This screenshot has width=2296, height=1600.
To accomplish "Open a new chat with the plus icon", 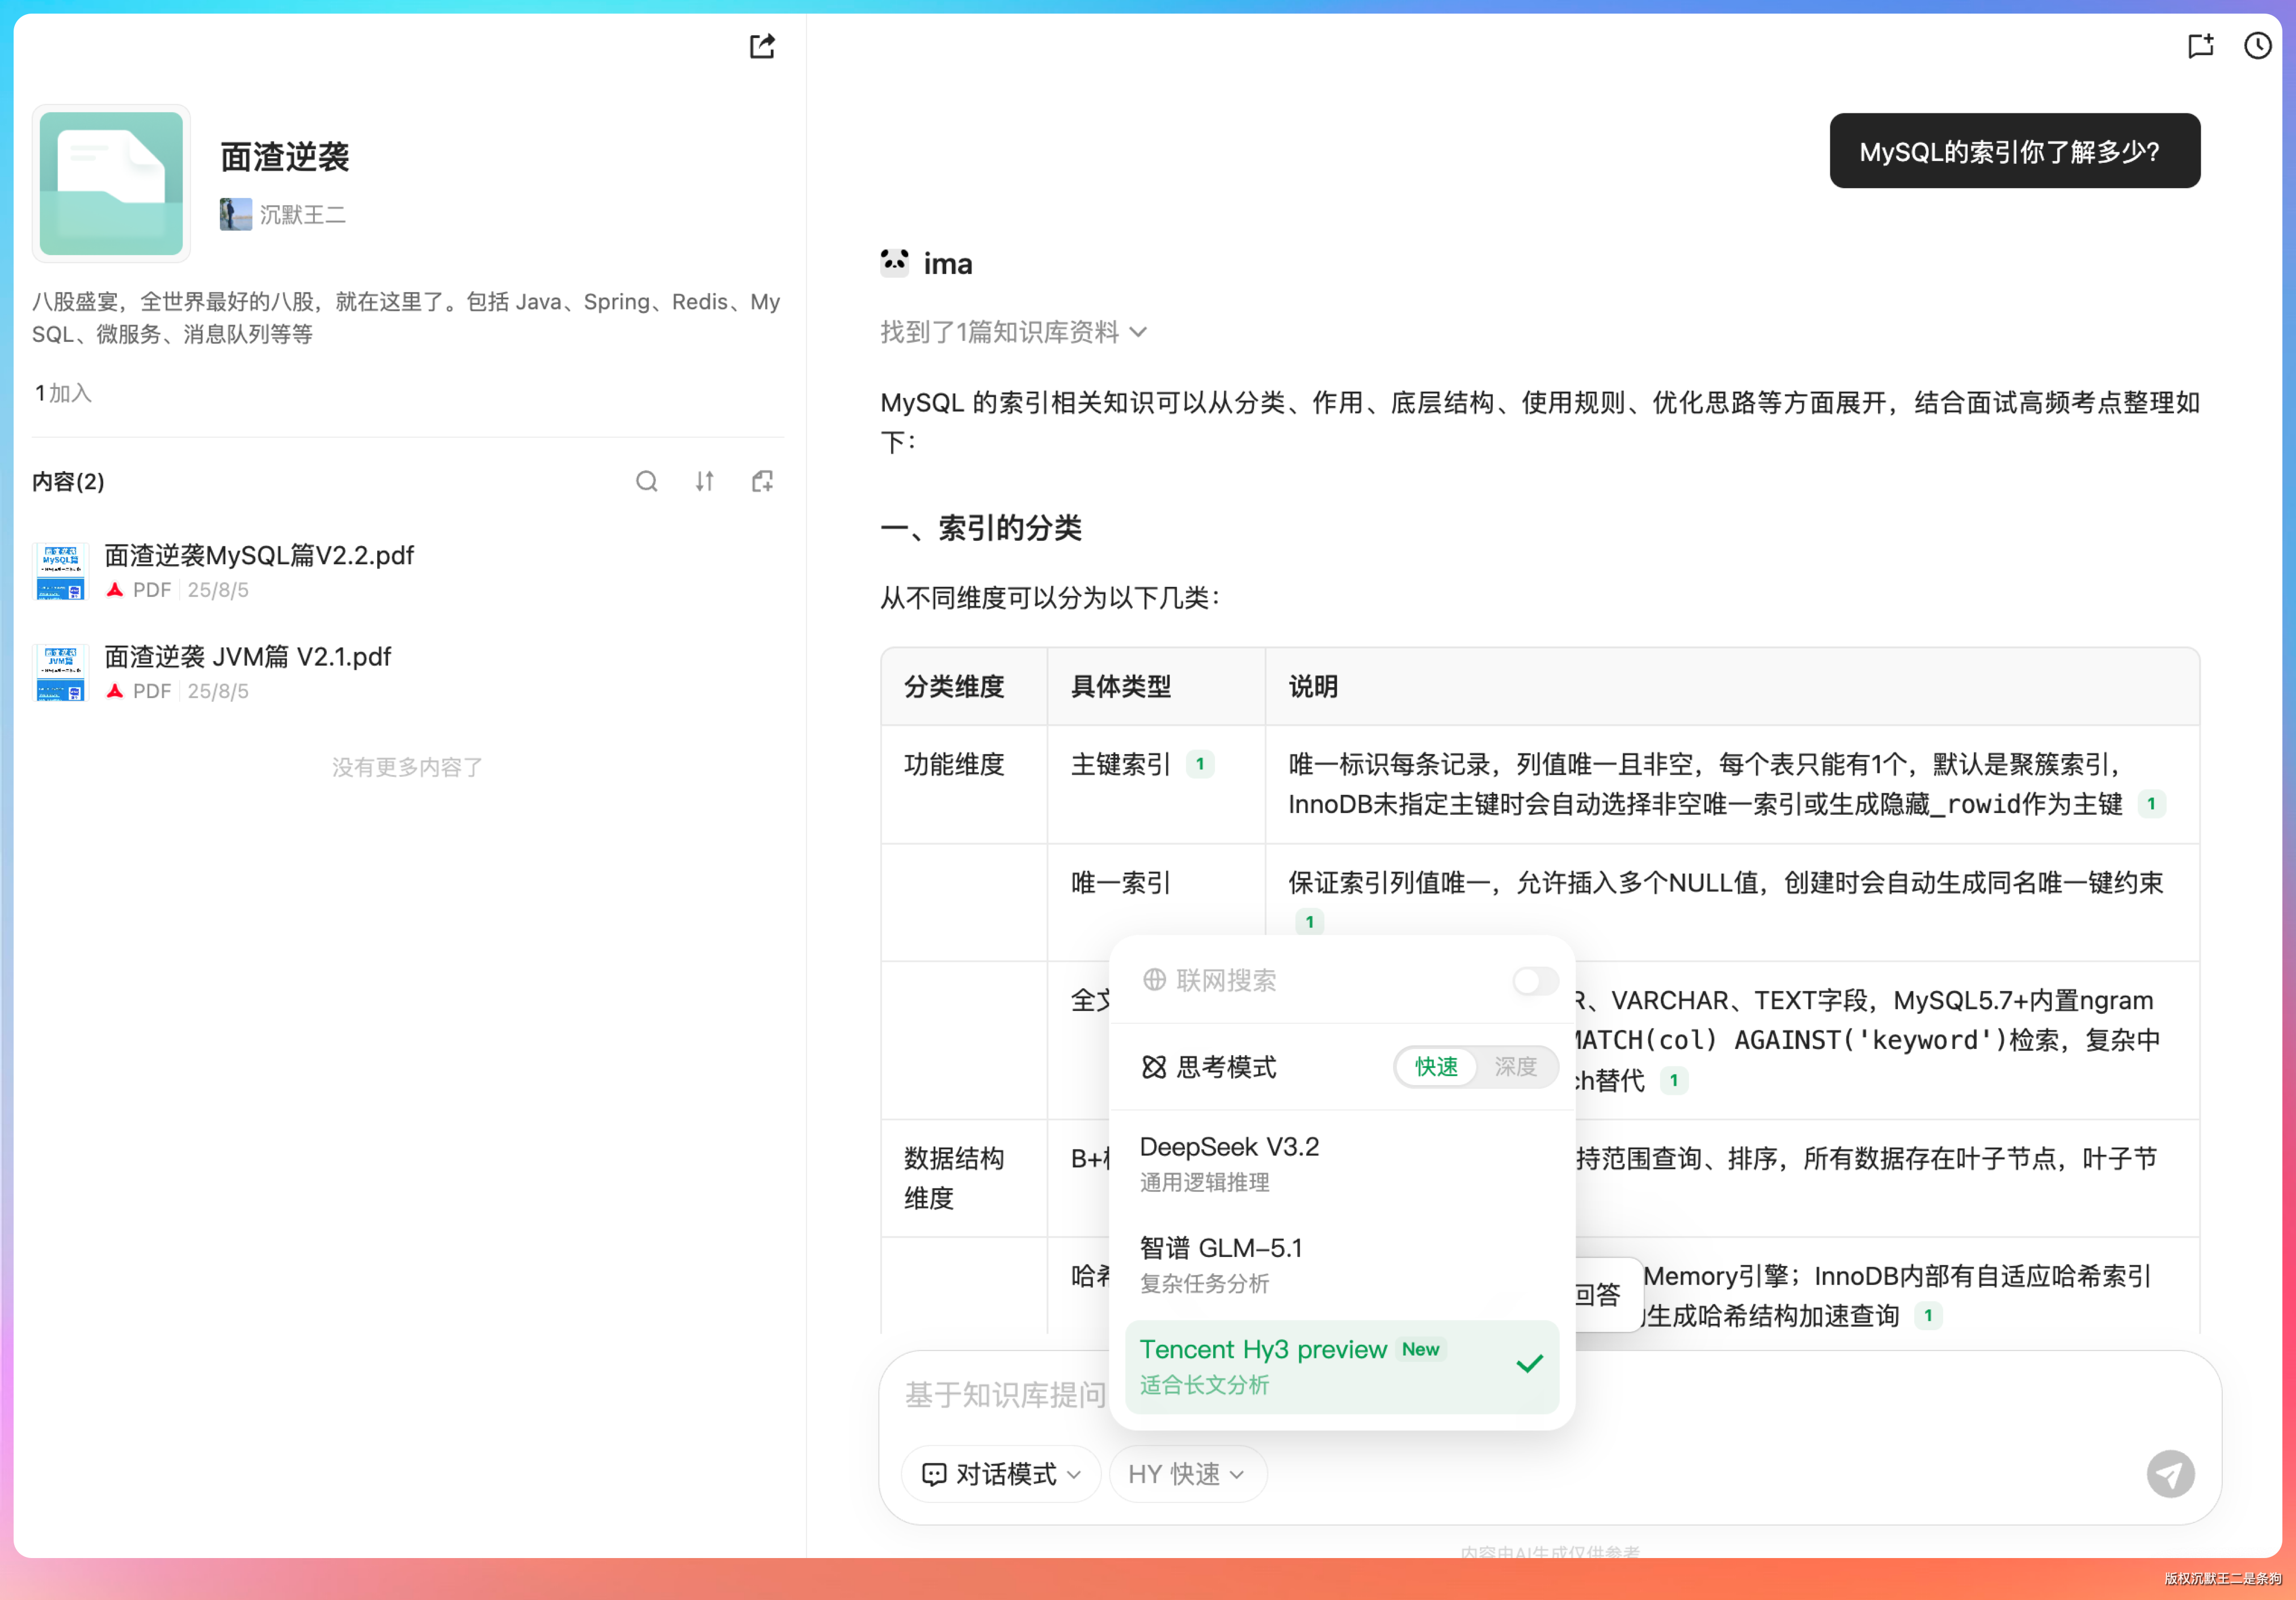I will (x=2200, y=46).
